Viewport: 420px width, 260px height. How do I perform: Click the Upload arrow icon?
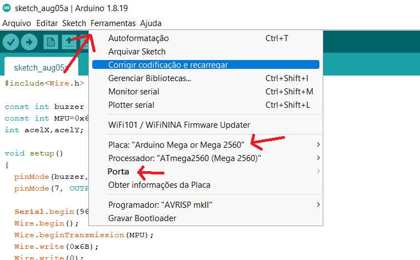coord(29,42)
